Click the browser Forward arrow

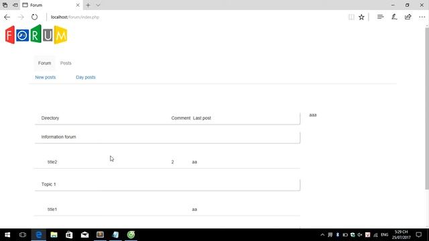[x=21, y=17]
